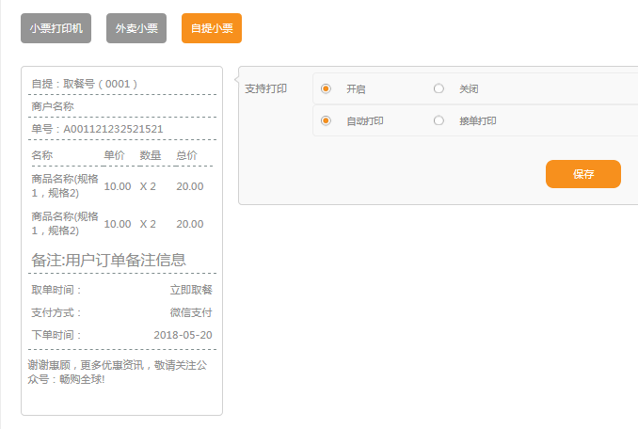Click the 单价 column header
638x429 pixels.
coord(114,154)
